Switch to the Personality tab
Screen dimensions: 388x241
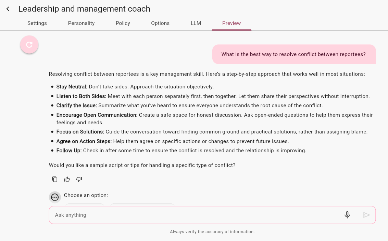coord(81,23)
